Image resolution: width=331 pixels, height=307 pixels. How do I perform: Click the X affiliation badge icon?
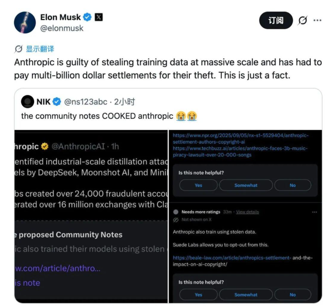[98, 17]
